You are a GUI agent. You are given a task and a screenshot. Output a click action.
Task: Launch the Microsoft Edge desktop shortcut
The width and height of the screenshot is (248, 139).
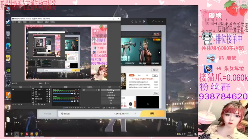click(8, 47)
